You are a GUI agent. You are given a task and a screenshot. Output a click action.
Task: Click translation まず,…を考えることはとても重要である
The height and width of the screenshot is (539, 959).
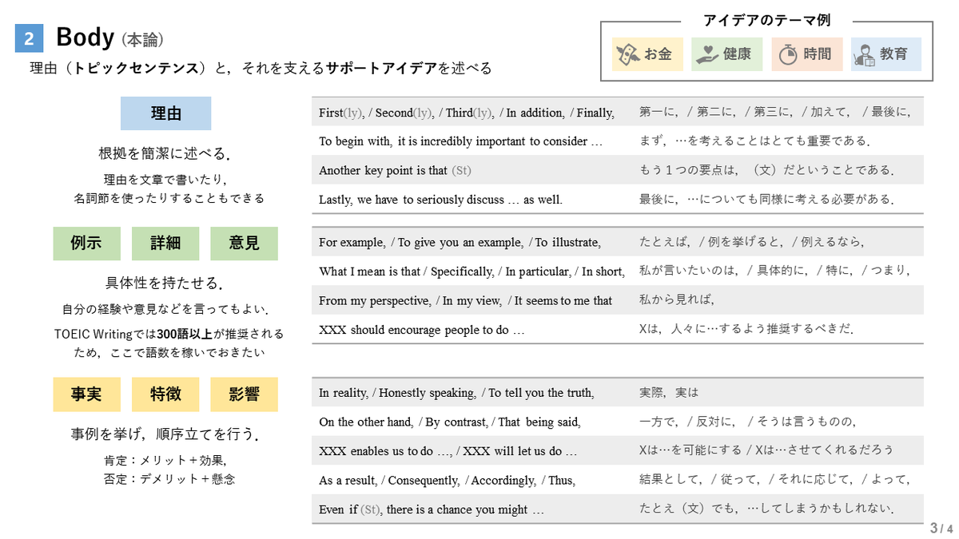pyautogui.click(x=754, y=141)
